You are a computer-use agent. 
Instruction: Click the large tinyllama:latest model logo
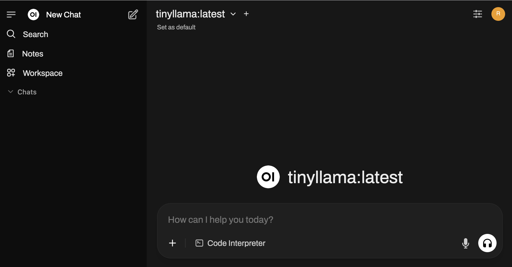tap(268, 177)
